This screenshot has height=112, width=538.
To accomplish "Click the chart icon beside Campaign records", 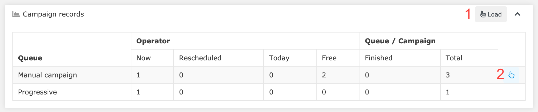I will [16, 14].
